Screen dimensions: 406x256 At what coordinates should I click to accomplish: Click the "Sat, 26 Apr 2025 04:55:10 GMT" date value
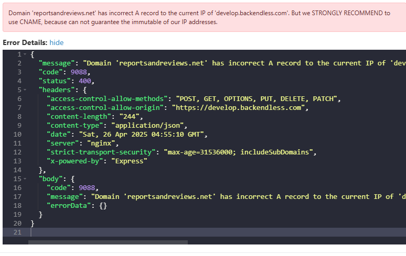click(x=142, y=135)
